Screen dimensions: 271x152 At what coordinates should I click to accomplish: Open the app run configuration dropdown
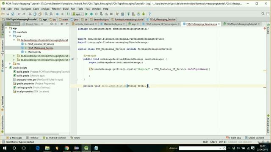(x=78, y=14)
